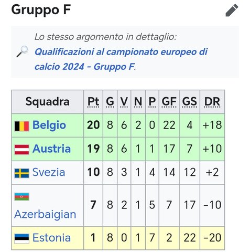The width and height of the screenshot is (250, 252).
Task: Click the GF column header abbreviation
Action: coord(169,102)
